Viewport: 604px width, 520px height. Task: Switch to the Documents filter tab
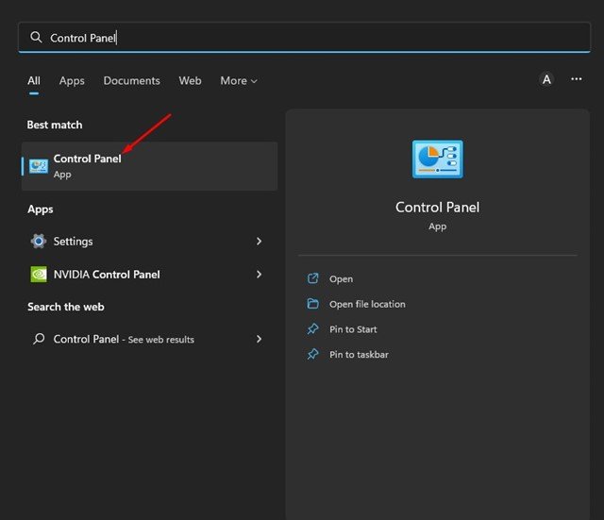[x=132, y=81]
